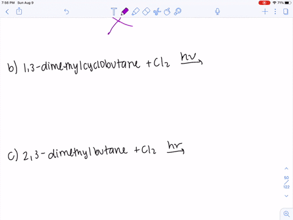Open the three-dot more options menu
The width and height of the screenshot is (293, 220).
pyautogui.click(x=275, y=12)
